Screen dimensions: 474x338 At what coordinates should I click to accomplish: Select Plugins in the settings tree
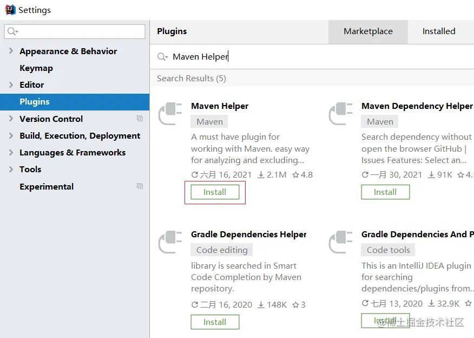point(75,102)
